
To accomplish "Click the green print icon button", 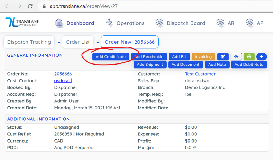I will (249, 57).
